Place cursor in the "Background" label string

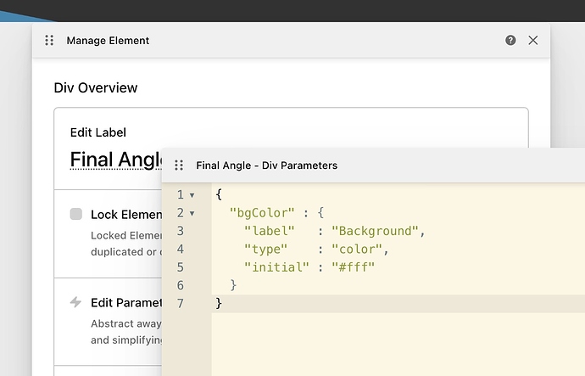tap(376, 232)
